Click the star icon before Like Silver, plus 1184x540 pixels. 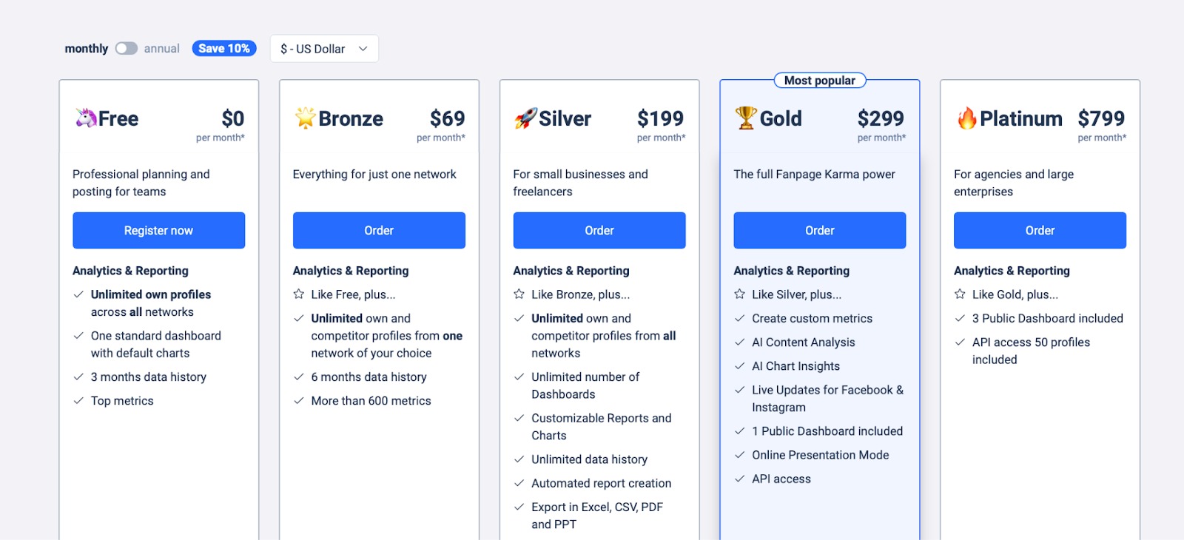click(x=739, y=294)
